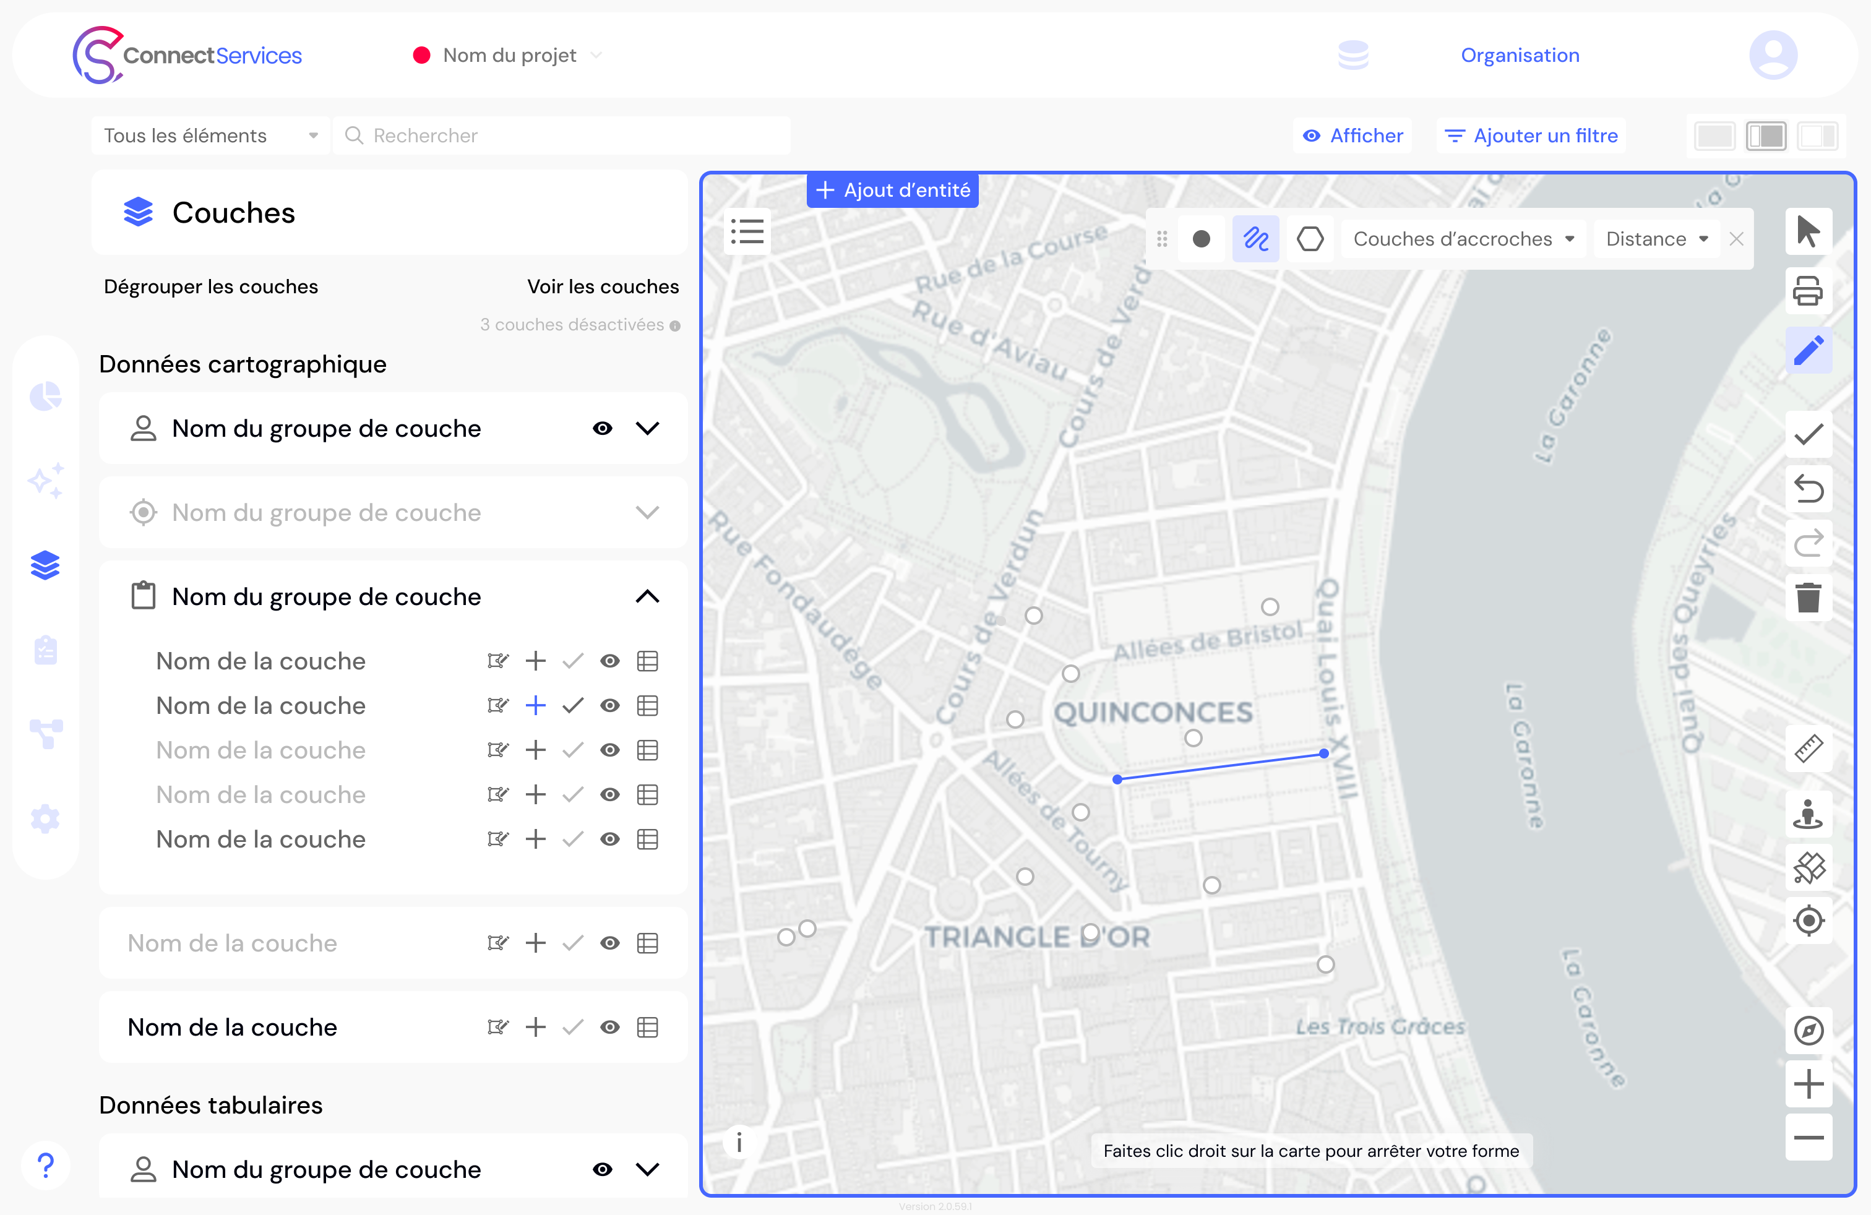Click the compass icon to reset map orientation
Screen dimensions: 1871x1215
[x=1809, y=1030]
